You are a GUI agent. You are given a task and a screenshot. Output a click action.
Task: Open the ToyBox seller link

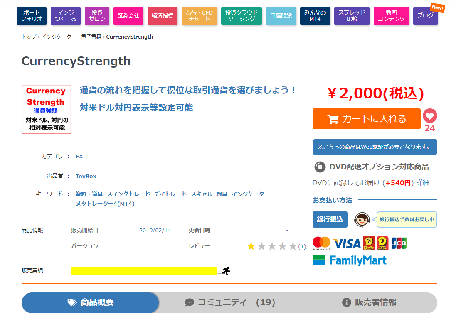click(86, 176)
